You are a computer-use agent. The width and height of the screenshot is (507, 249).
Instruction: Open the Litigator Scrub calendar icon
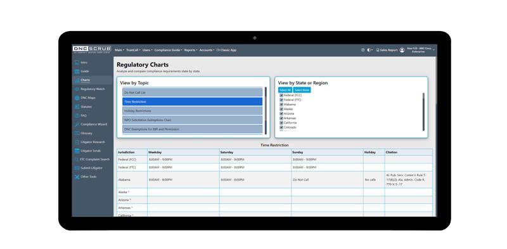click(x=77, y=151)
